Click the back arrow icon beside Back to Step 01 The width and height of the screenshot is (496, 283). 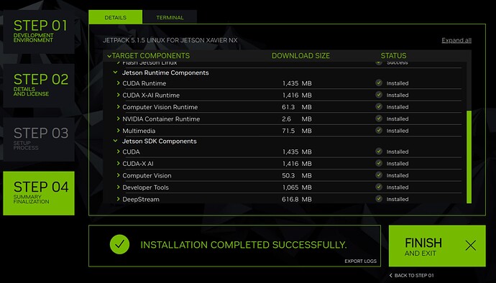click(x=391, y=275)
